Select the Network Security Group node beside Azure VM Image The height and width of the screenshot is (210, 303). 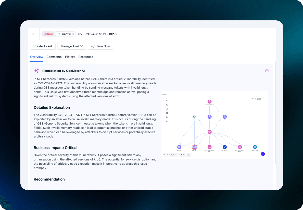(x=239, y=147)
